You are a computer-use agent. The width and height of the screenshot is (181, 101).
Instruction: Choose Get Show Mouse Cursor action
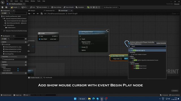point(140,66)
